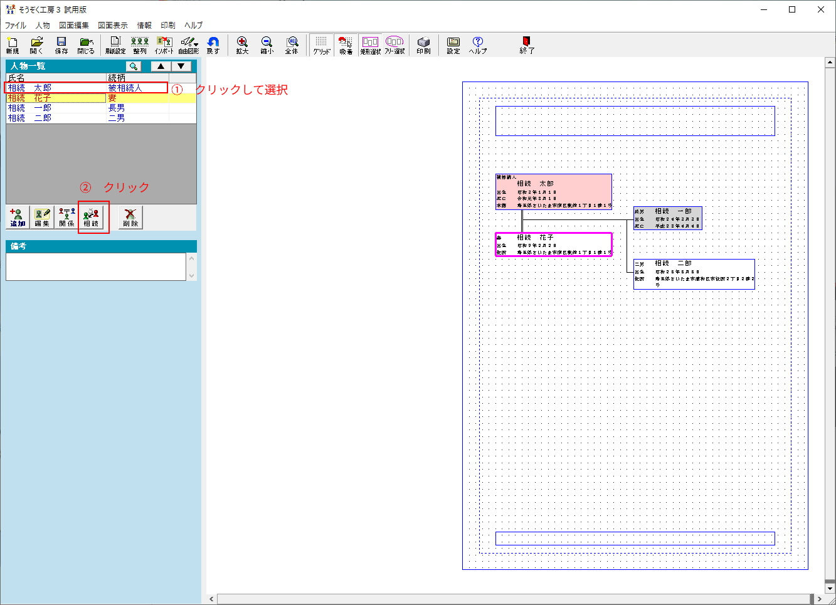Screen dimensions: 836x605
Task: Zoom in with the 拡大 icon
Action: [242, 45]
